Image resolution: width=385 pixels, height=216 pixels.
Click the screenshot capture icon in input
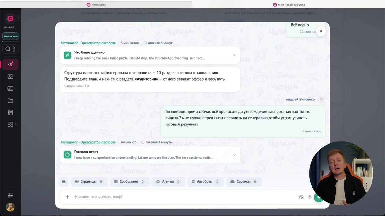(x=301, y=197)
